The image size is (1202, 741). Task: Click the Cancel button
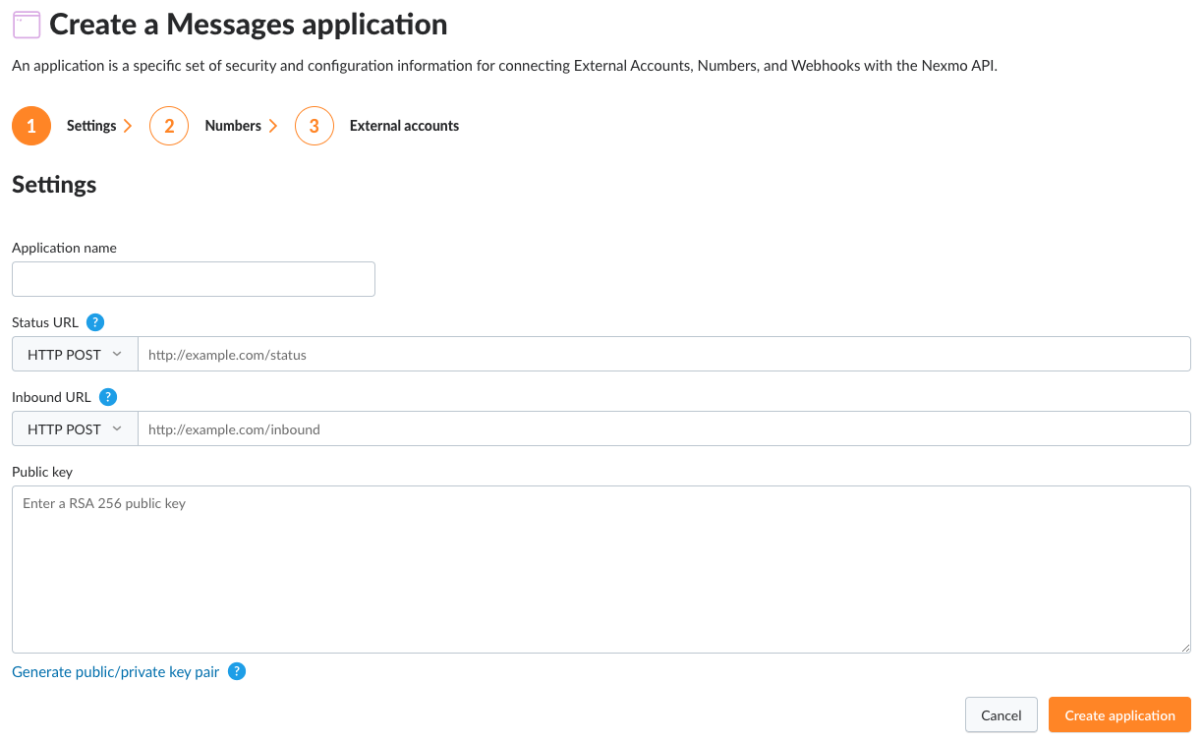coord(1002,715)
